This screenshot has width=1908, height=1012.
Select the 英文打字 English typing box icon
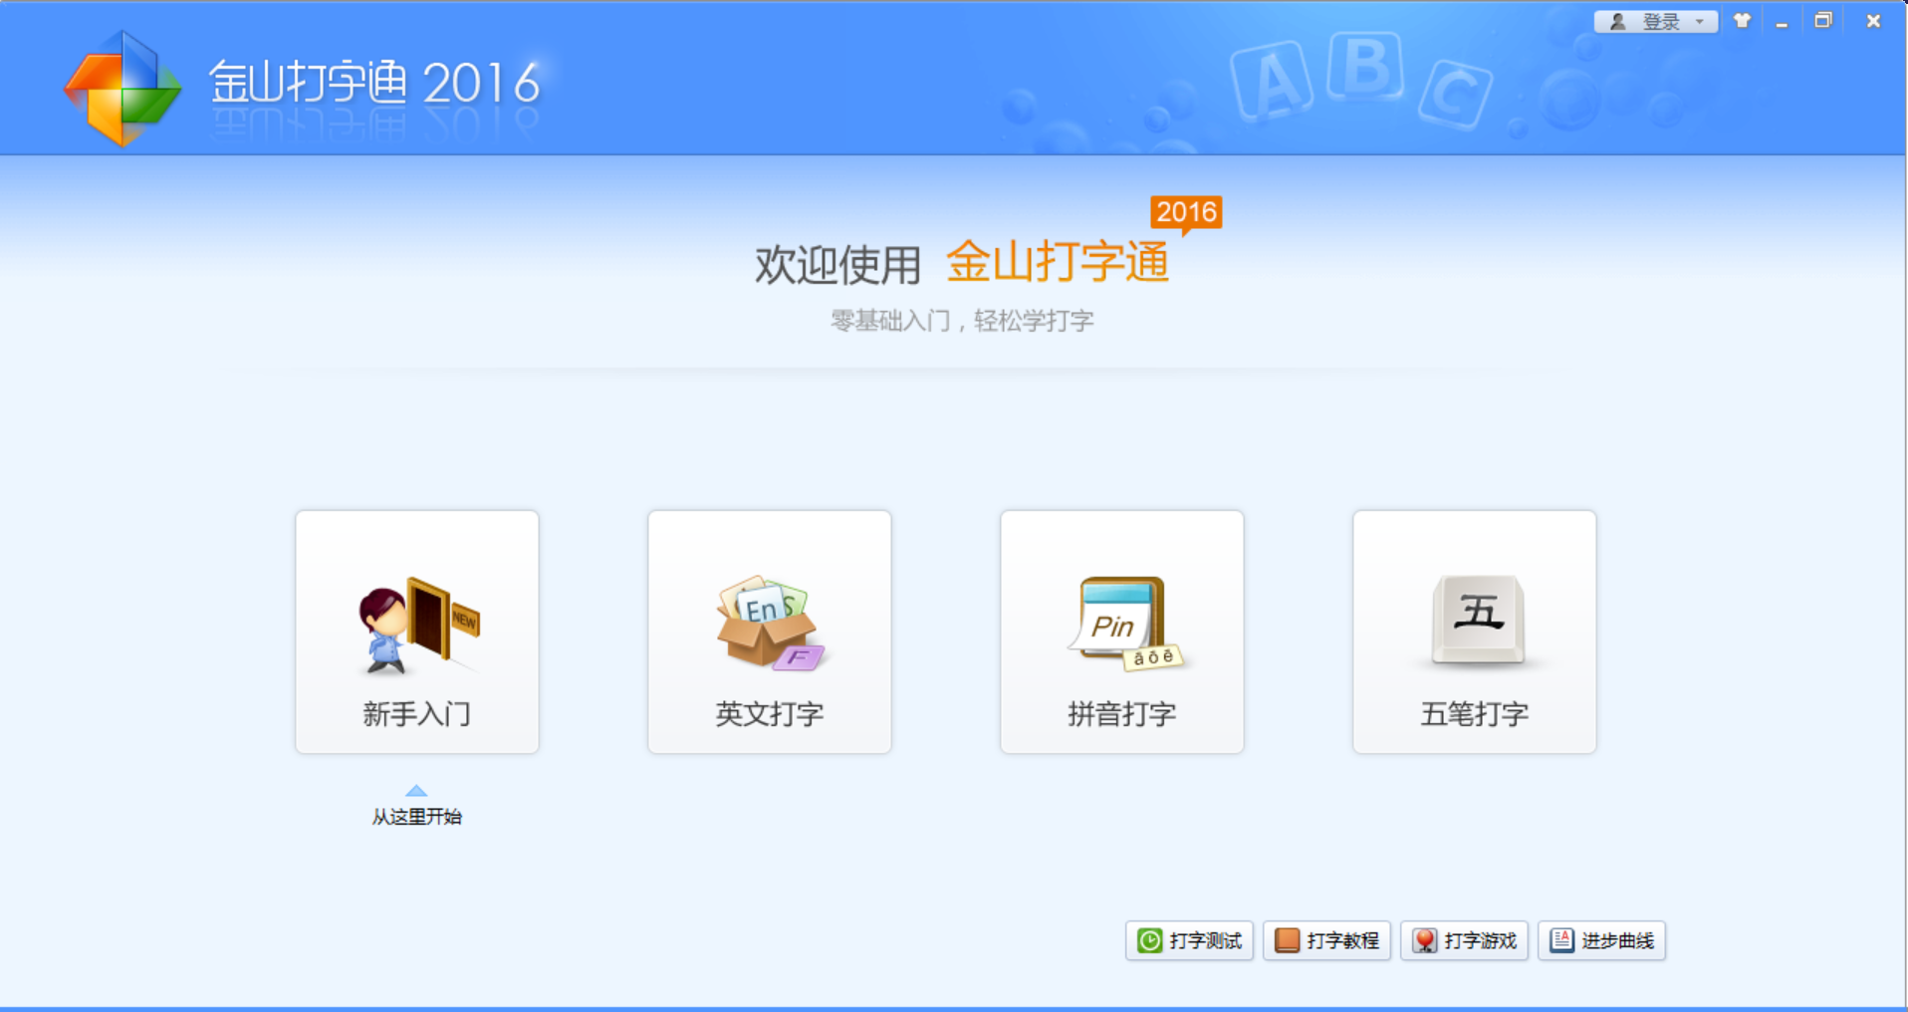tap(768, 623)
